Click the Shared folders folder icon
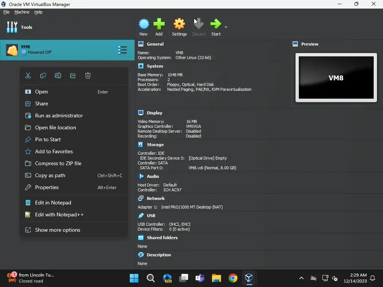Image resolution: width=383 pixels, height=287 pixels. [141, 237]
